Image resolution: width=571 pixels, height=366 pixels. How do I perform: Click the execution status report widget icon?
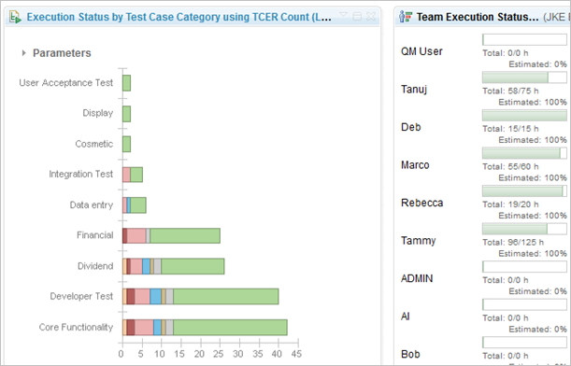15,17
